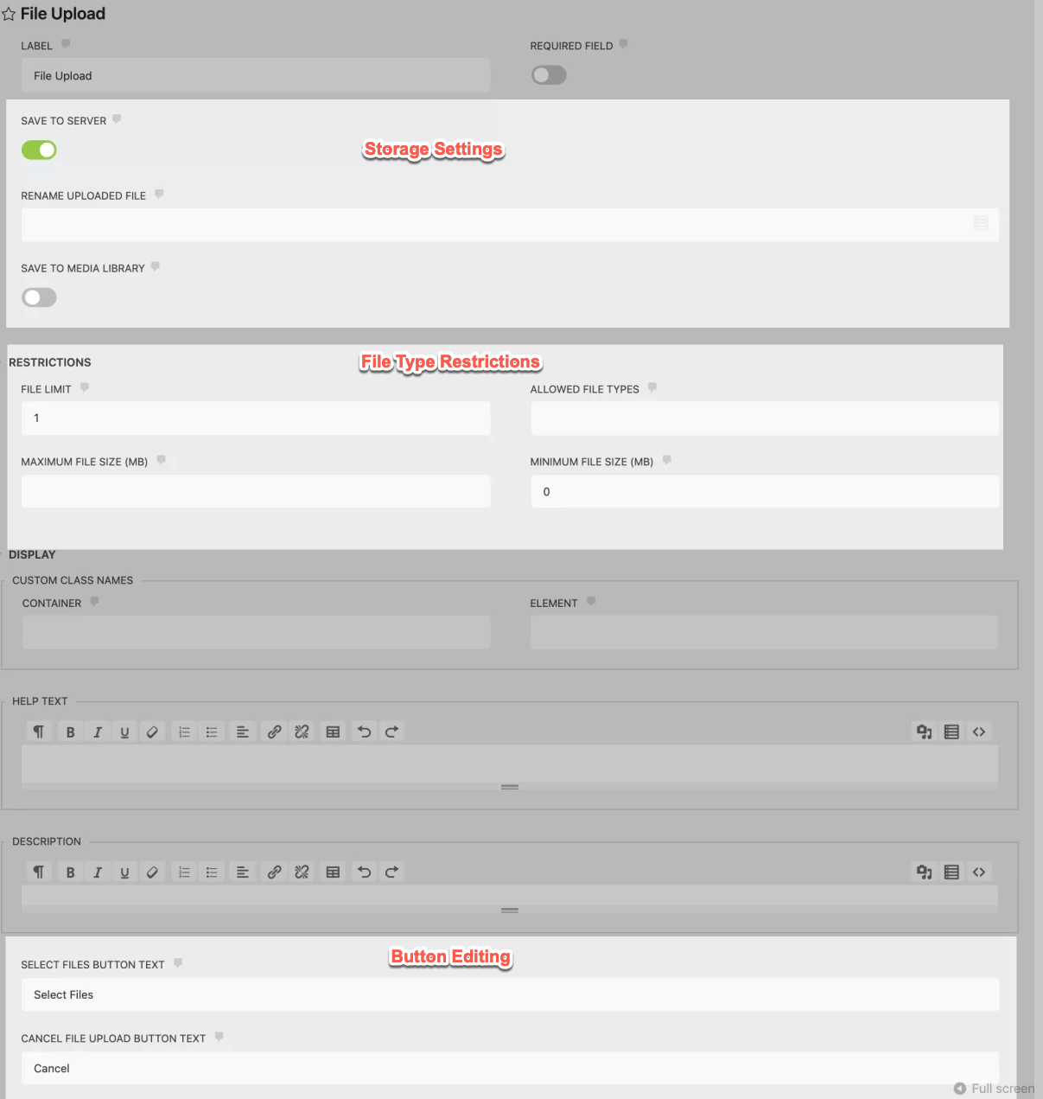
Task: Add numbered list in Description editor
Action: pos(184,872)
